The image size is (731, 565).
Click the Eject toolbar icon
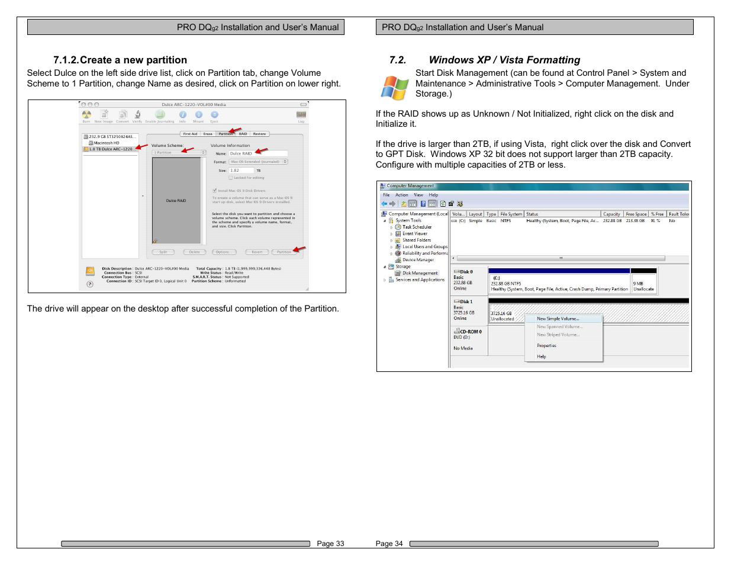[214, 114]
